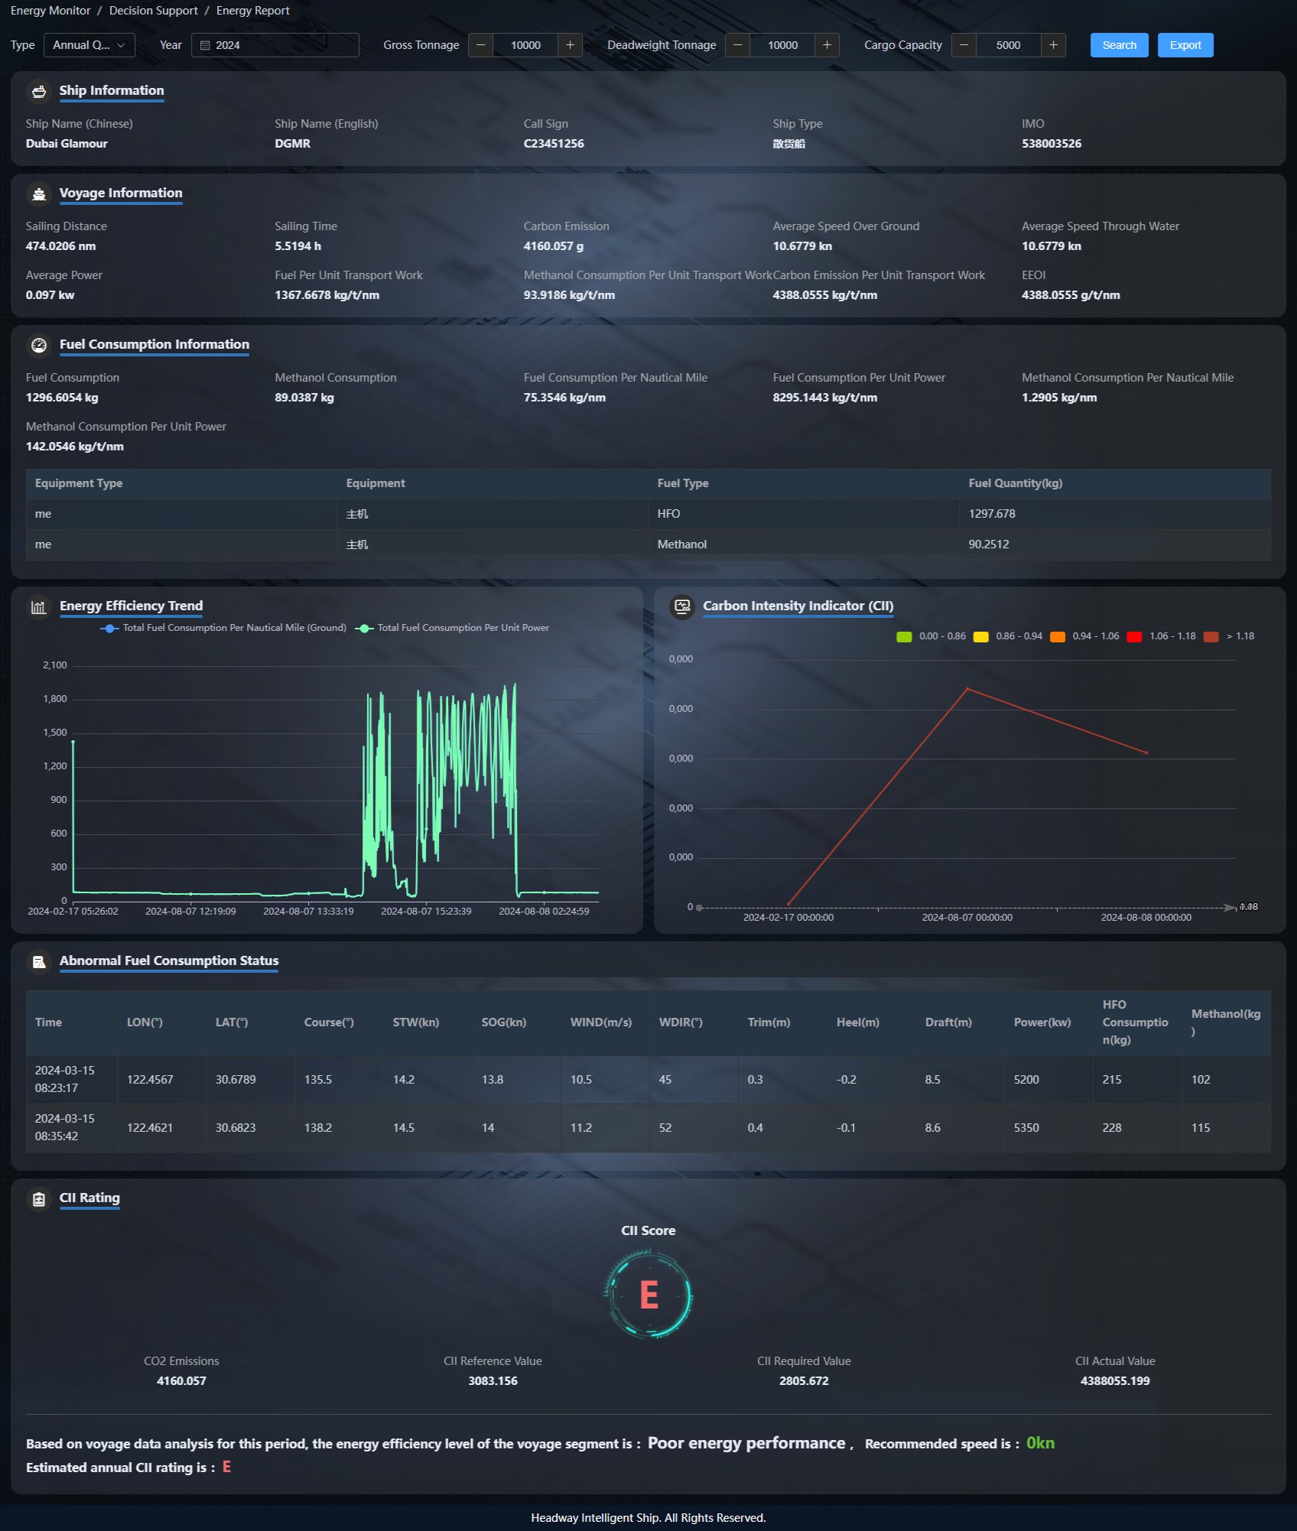Click the Voyage Information boat icon
Image resolution: width=1297 pixels, height=1531 pixels.
tap(39, 194)
